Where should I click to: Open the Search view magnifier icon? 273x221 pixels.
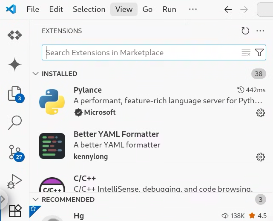[x=15, y=123]
